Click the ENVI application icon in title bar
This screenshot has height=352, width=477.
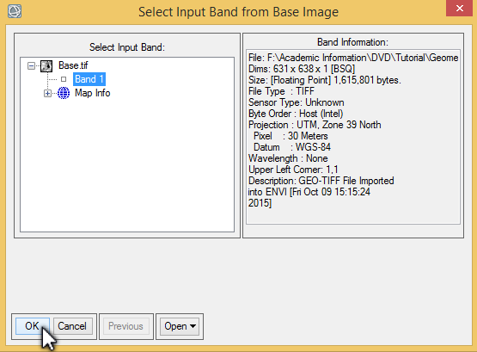(x=15, y=11)
